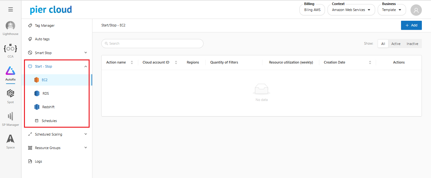Click the Billing AWS button

point(312,10)
